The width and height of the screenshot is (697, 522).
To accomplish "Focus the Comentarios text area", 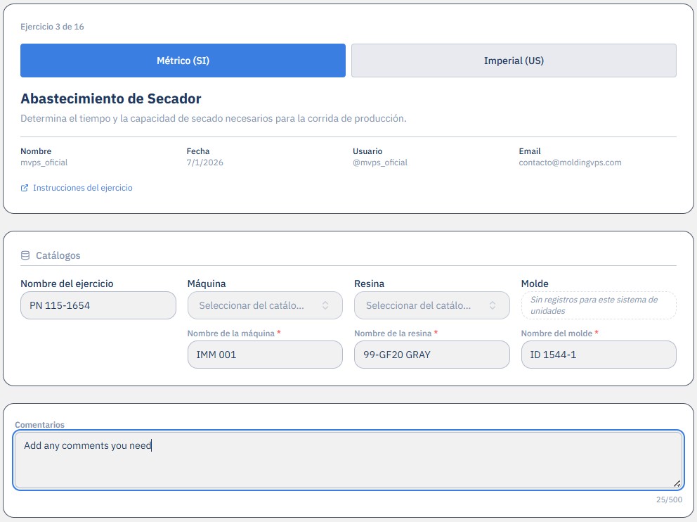I will tap(348, 460).
